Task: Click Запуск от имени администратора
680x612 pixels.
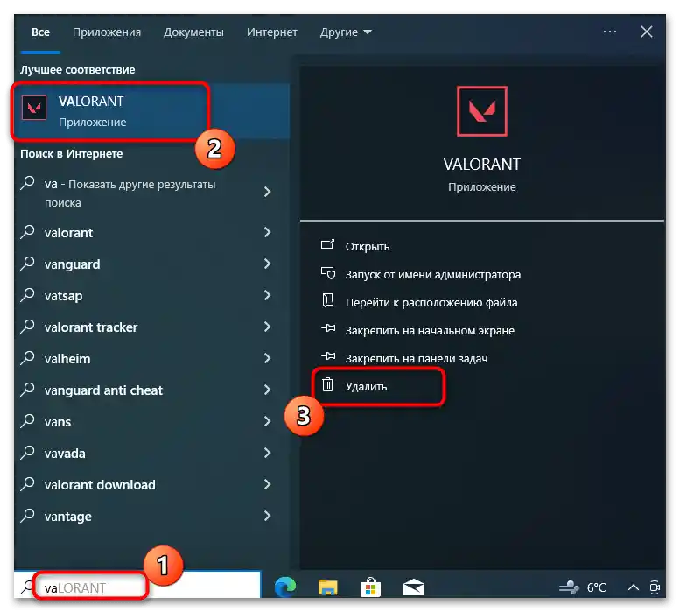Action: coord(433,275)
